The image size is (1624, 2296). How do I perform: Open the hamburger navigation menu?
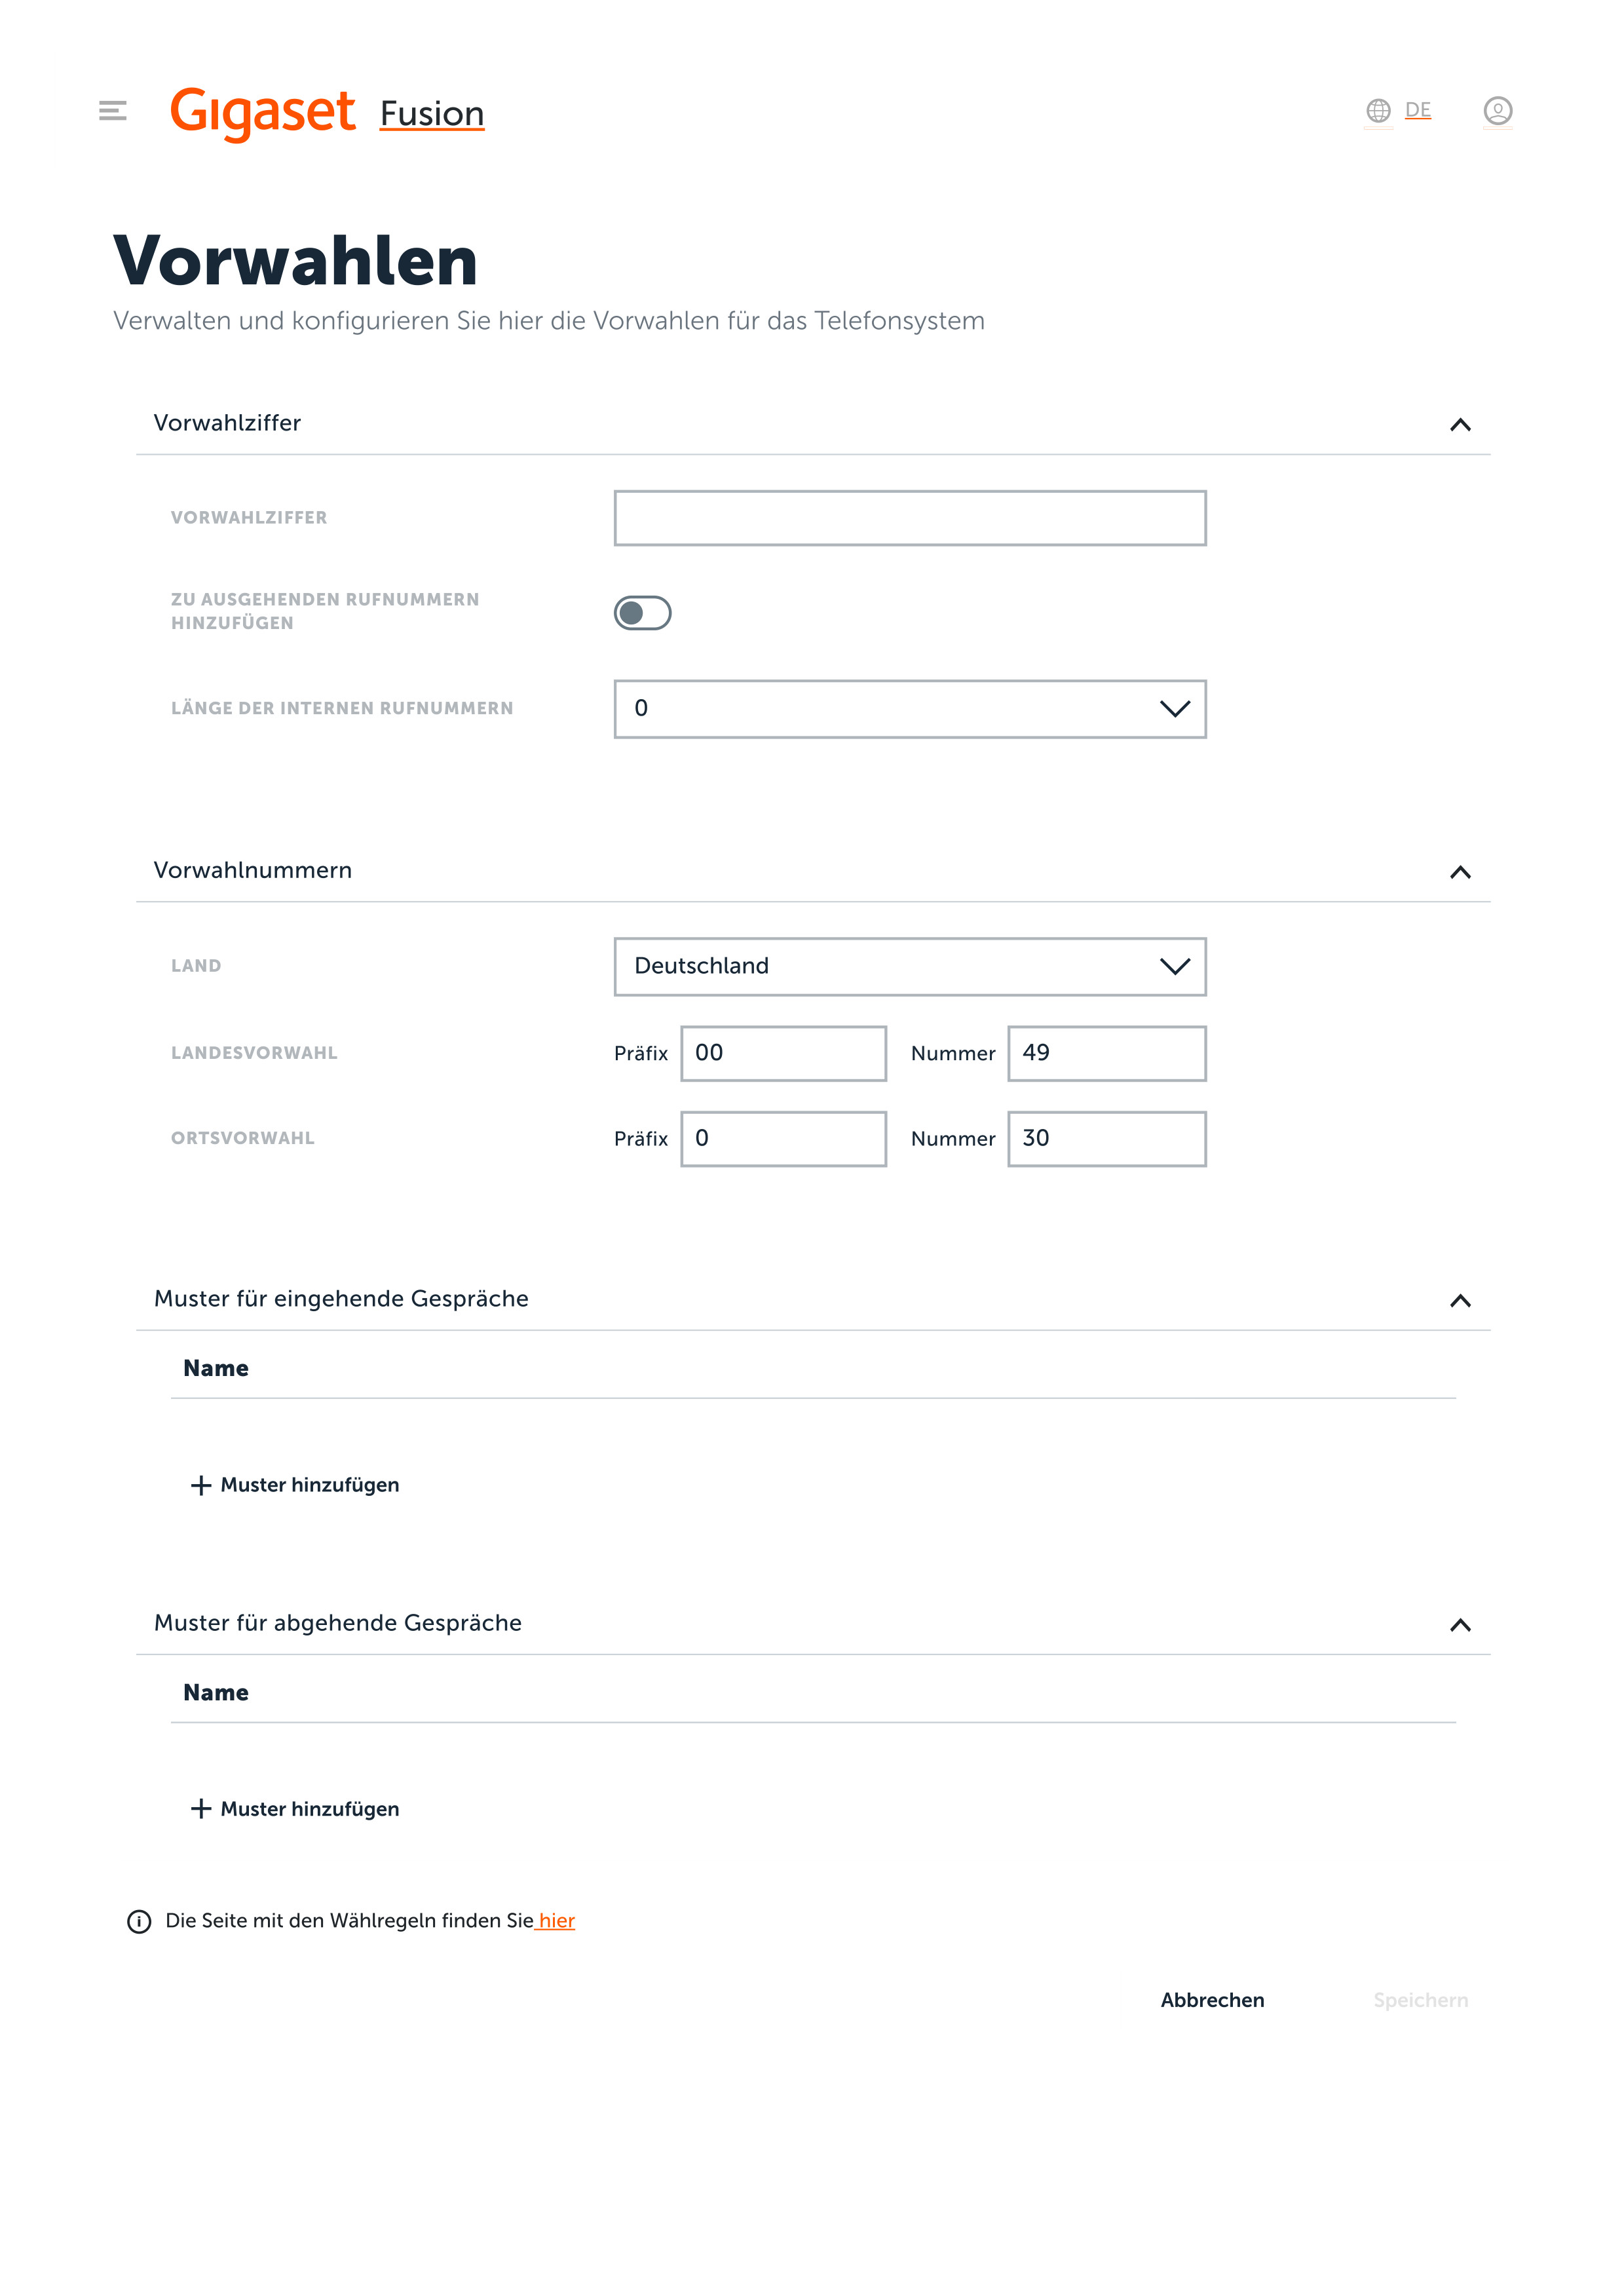(113, 110)
